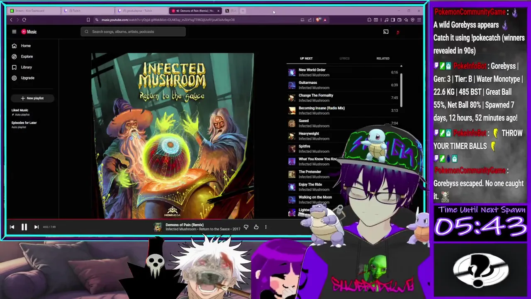Viewport: 531px width, 299px height.
Task: Like Demons of Pain (Remix)
Action: [x=256, y=227]
